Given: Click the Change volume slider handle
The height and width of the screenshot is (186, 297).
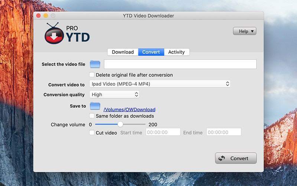Looking at the screenshot, I should (x=120, y=124).
